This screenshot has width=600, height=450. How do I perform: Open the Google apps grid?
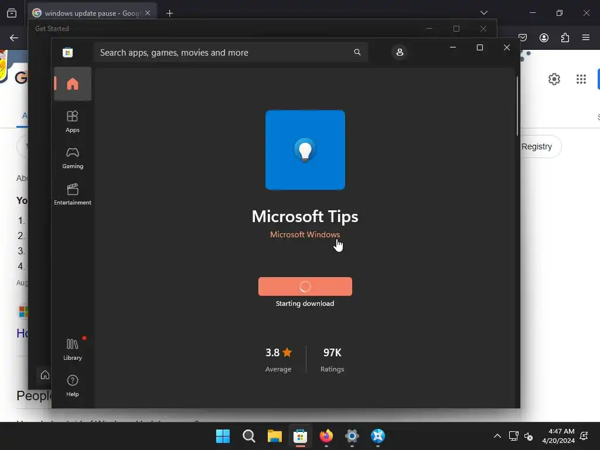(x=581, y=79)
